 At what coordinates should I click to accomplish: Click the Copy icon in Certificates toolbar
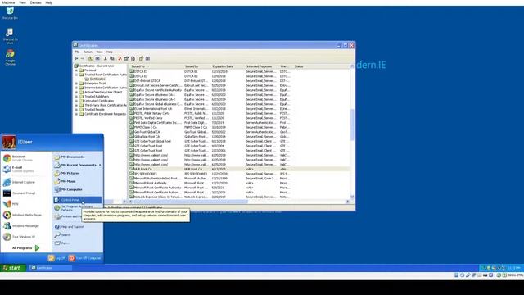pyautogui.click(x=112, y=58)
